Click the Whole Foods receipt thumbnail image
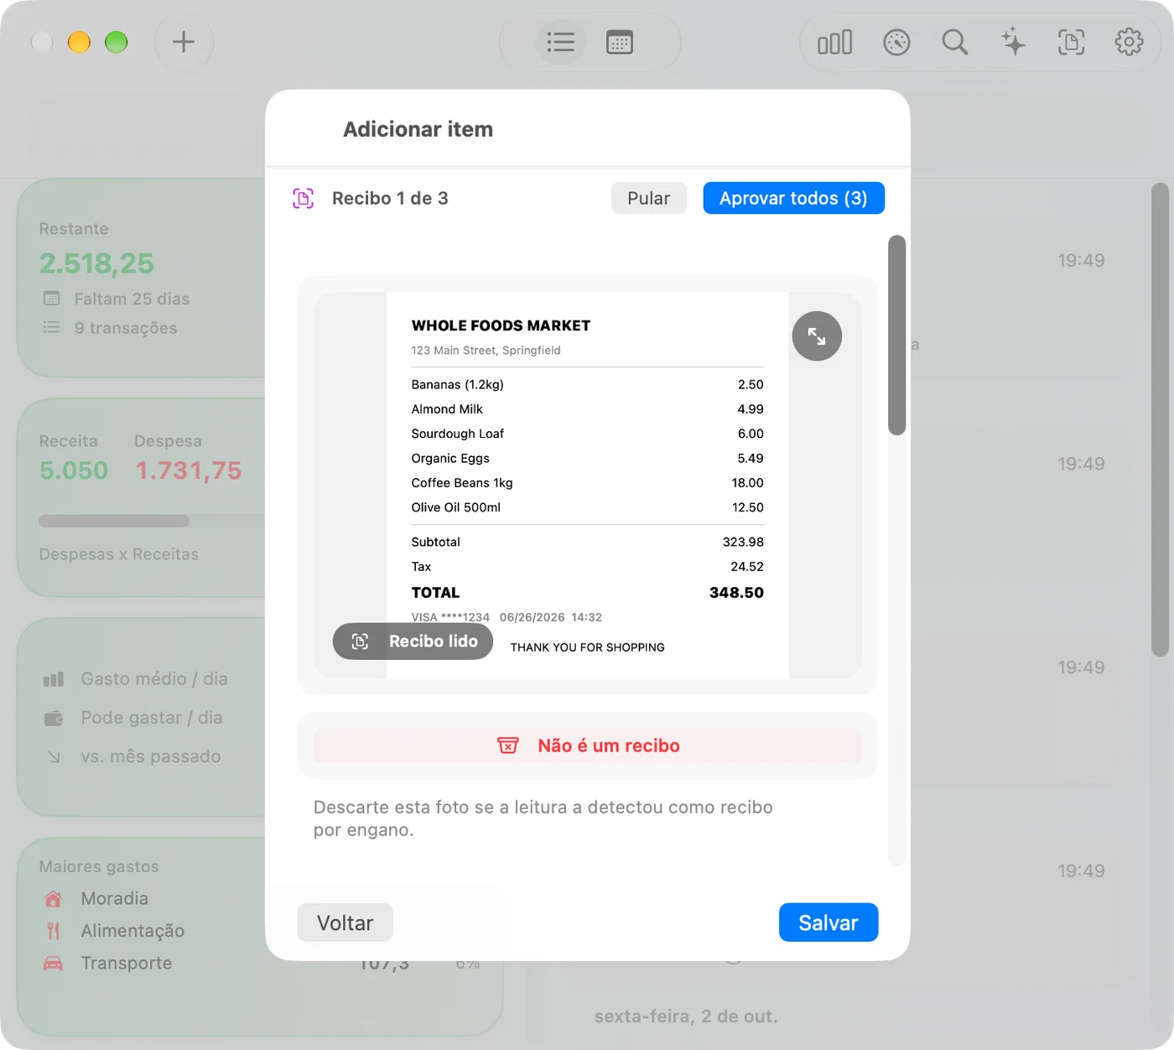Screen dimensions: 1174x1050 [x=587, y=485]
